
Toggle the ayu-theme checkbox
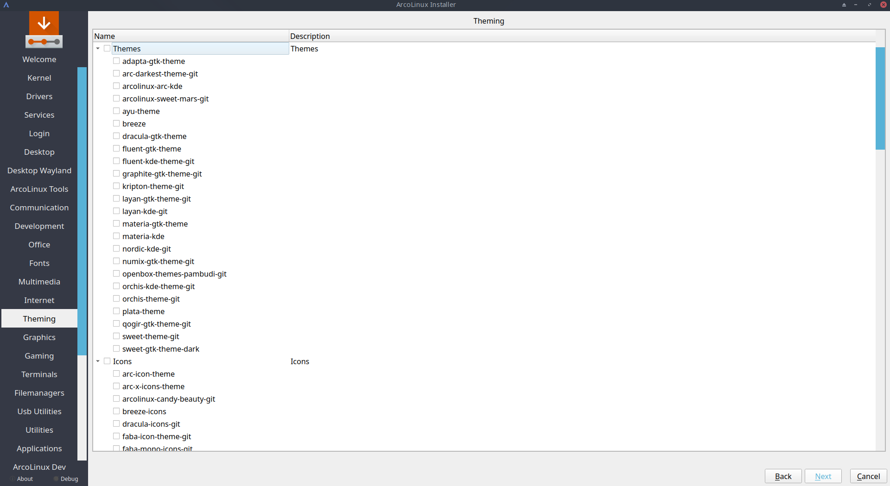coord(116,111)
